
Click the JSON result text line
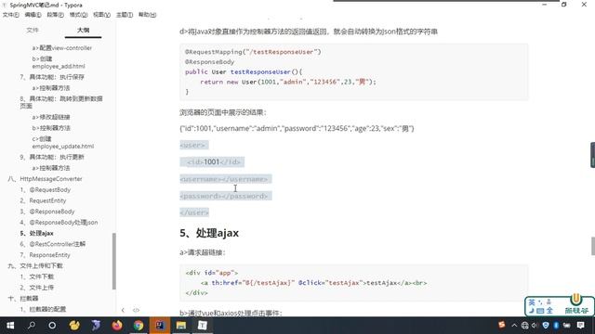[297, 128]
